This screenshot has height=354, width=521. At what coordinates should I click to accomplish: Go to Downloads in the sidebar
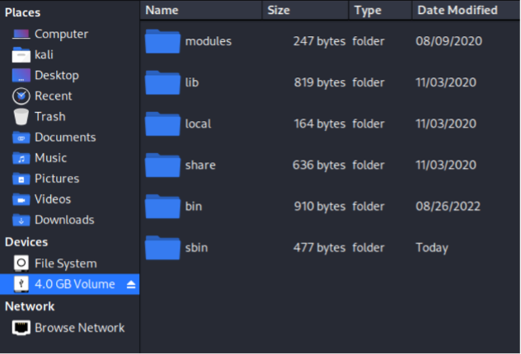[63, 220]
